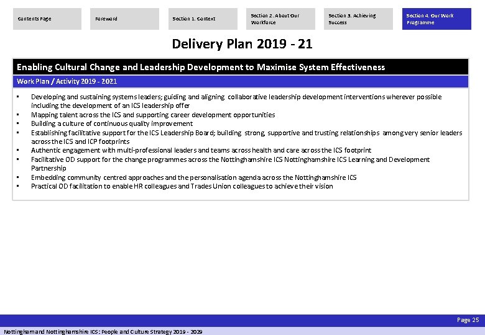The width and height of the screenshot is (485, 335).
Task: Open Section 2. About Our Workforce tab
Action: click(280, 19)
